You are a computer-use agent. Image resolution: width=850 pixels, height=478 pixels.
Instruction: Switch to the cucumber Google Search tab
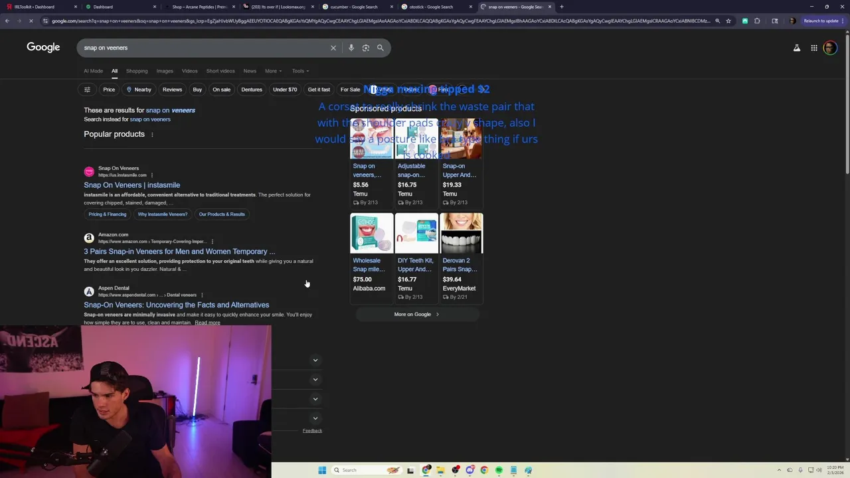pos(357,7)
